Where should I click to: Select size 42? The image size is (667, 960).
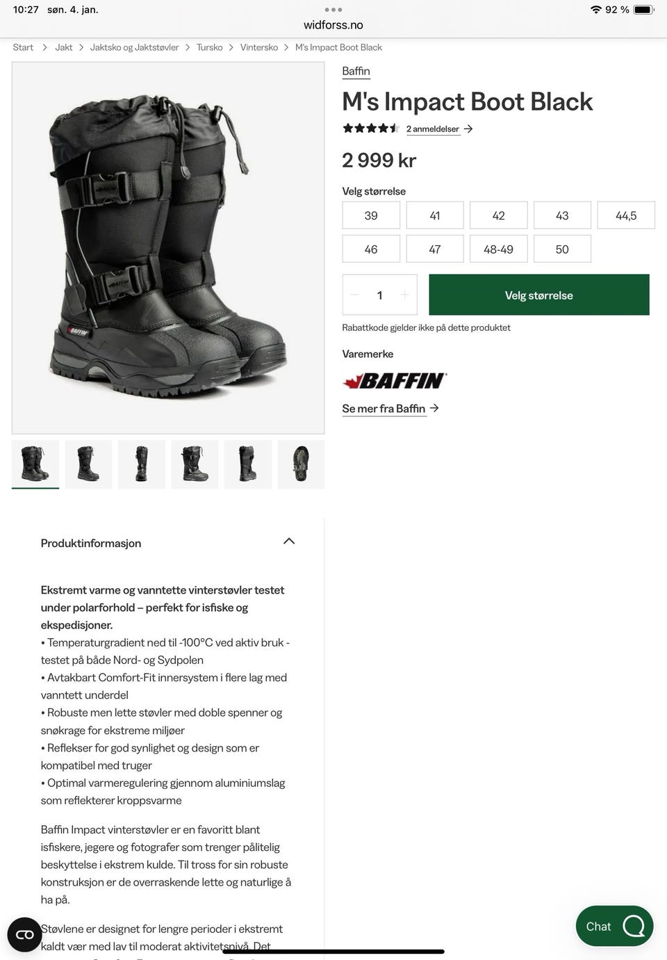pyautogui.click(x=499, y=215)
